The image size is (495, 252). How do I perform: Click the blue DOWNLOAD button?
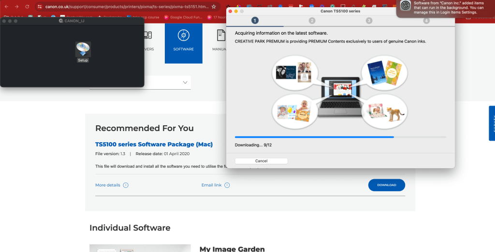coord(386,185)
